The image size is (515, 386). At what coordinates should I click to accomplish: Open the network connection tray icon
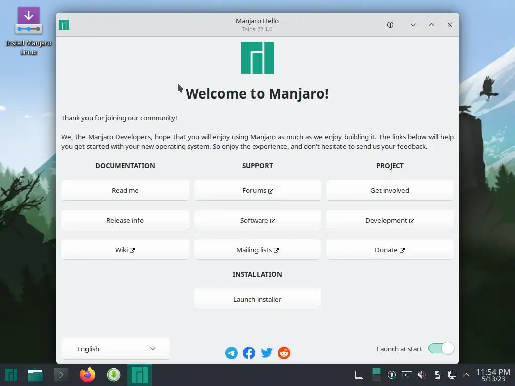452,375
